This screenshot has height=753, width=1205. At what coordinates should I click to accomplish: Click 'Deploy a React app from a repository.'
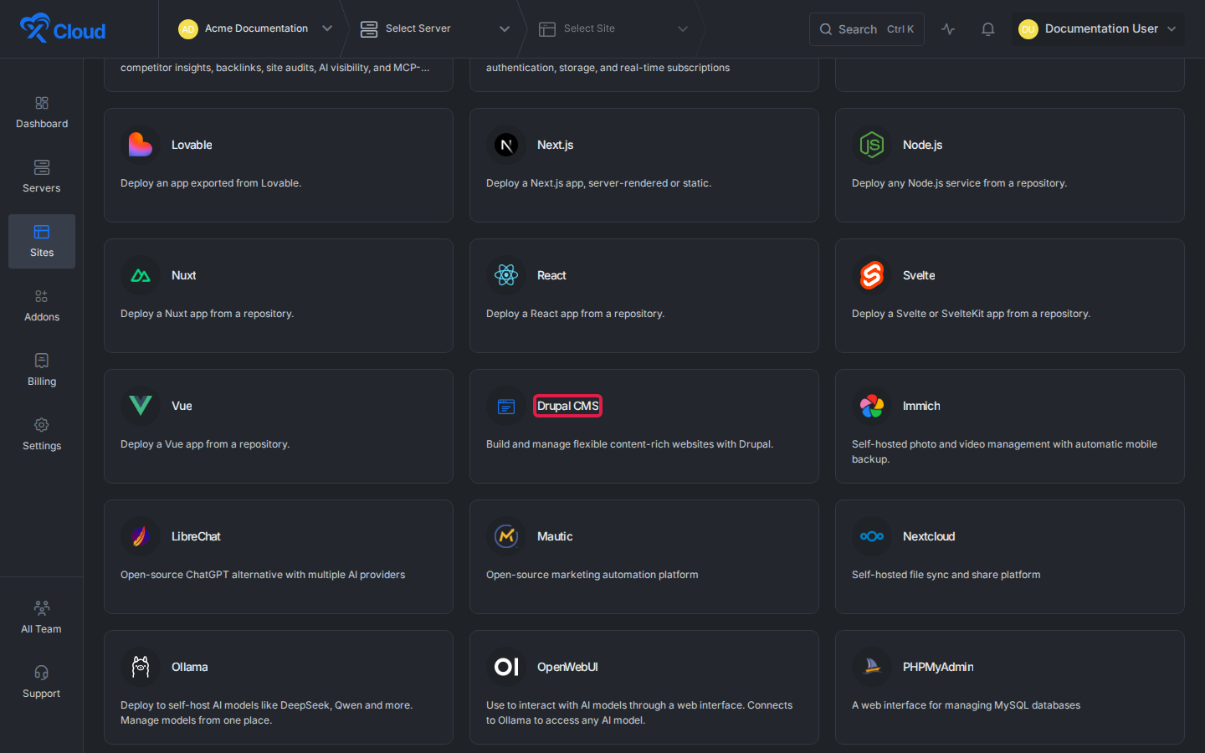click(575, 314)
